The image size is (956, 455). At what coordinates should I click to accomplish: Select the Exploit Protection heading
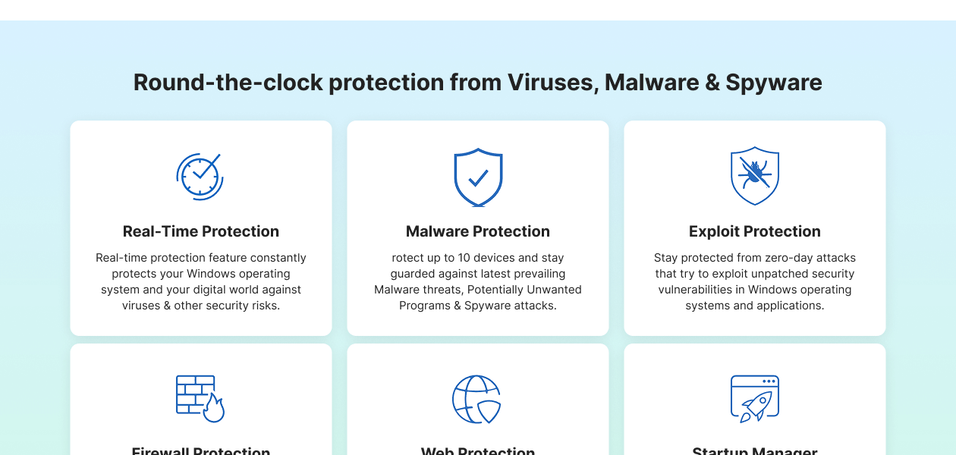click(755, 231)
